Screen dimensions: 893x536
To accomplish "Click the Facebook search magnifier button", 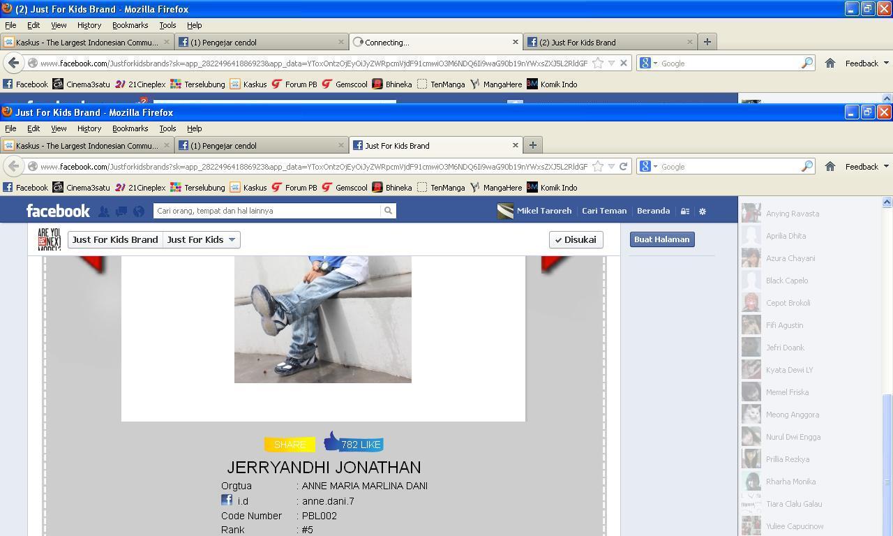I will 388,211.
